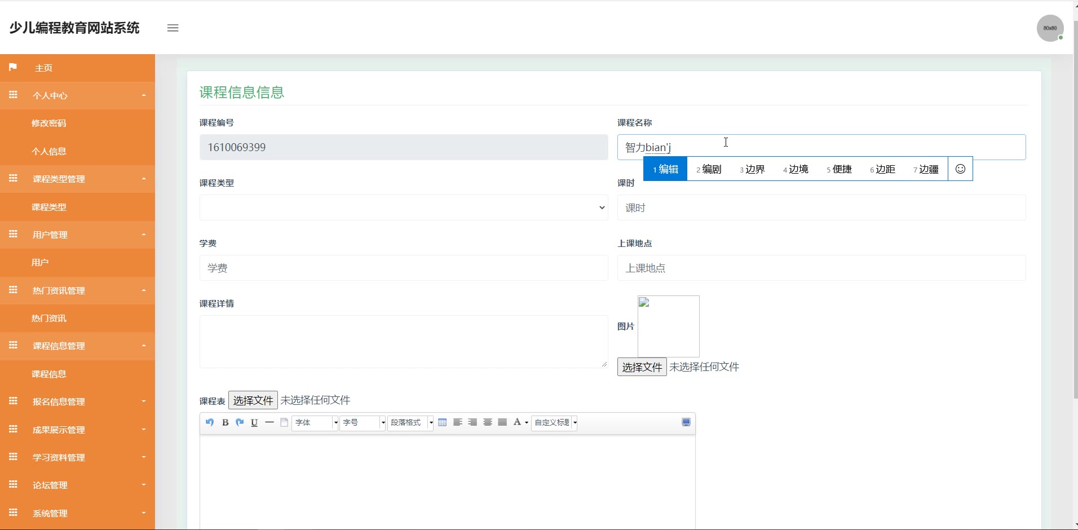Justify text in editor
Image resolution: width=1078 pixels, height=530 pixels.
502,422
